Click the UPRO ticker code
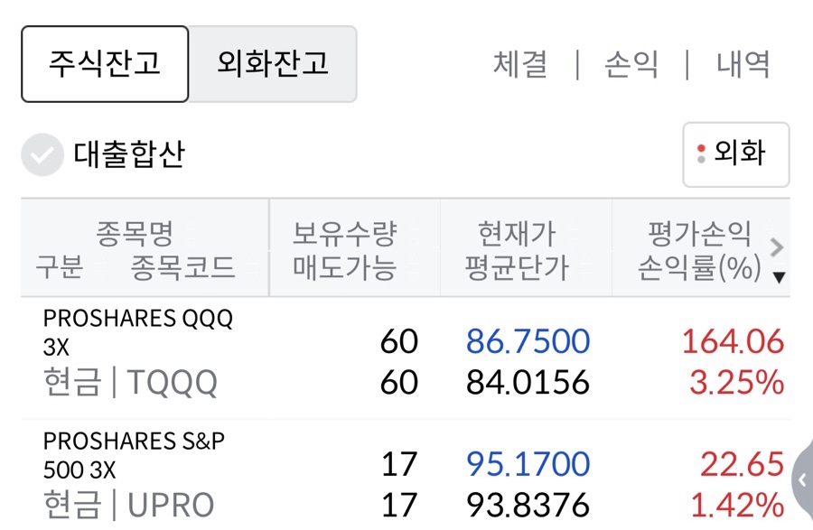Viewport: 813px width, 530px height. point(171,505)
